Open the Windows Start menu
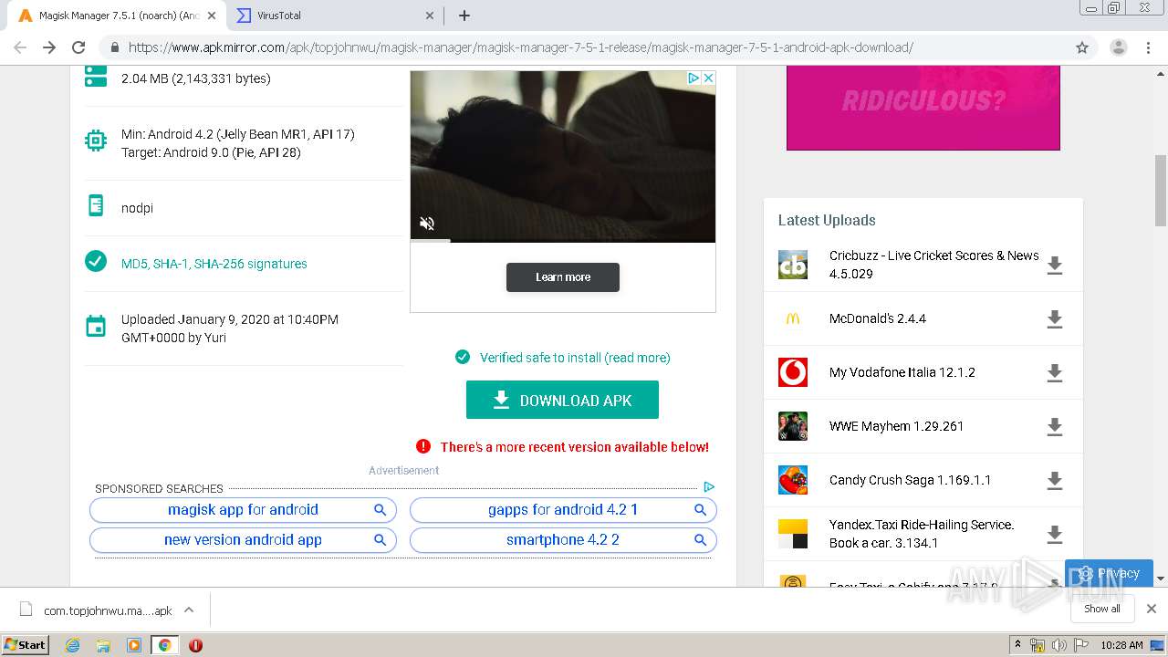Image resolution: width=1168 pixels, height=657 pixels. (26, 645)
